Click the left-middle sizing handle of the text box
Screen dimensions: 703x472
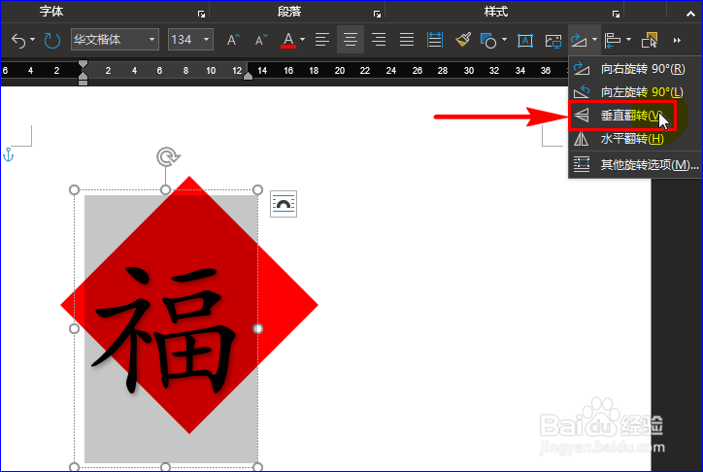[75, 328]
